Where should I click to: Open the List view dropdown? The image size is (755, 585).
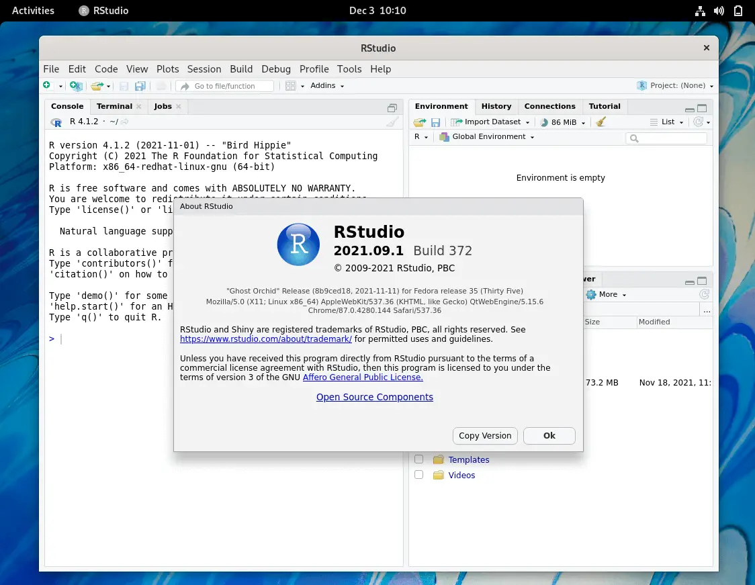point(667,122)
